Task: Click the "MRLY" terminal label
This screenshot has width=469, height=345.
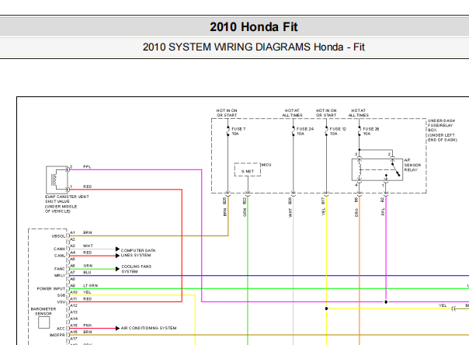Action: coord(60,275)
